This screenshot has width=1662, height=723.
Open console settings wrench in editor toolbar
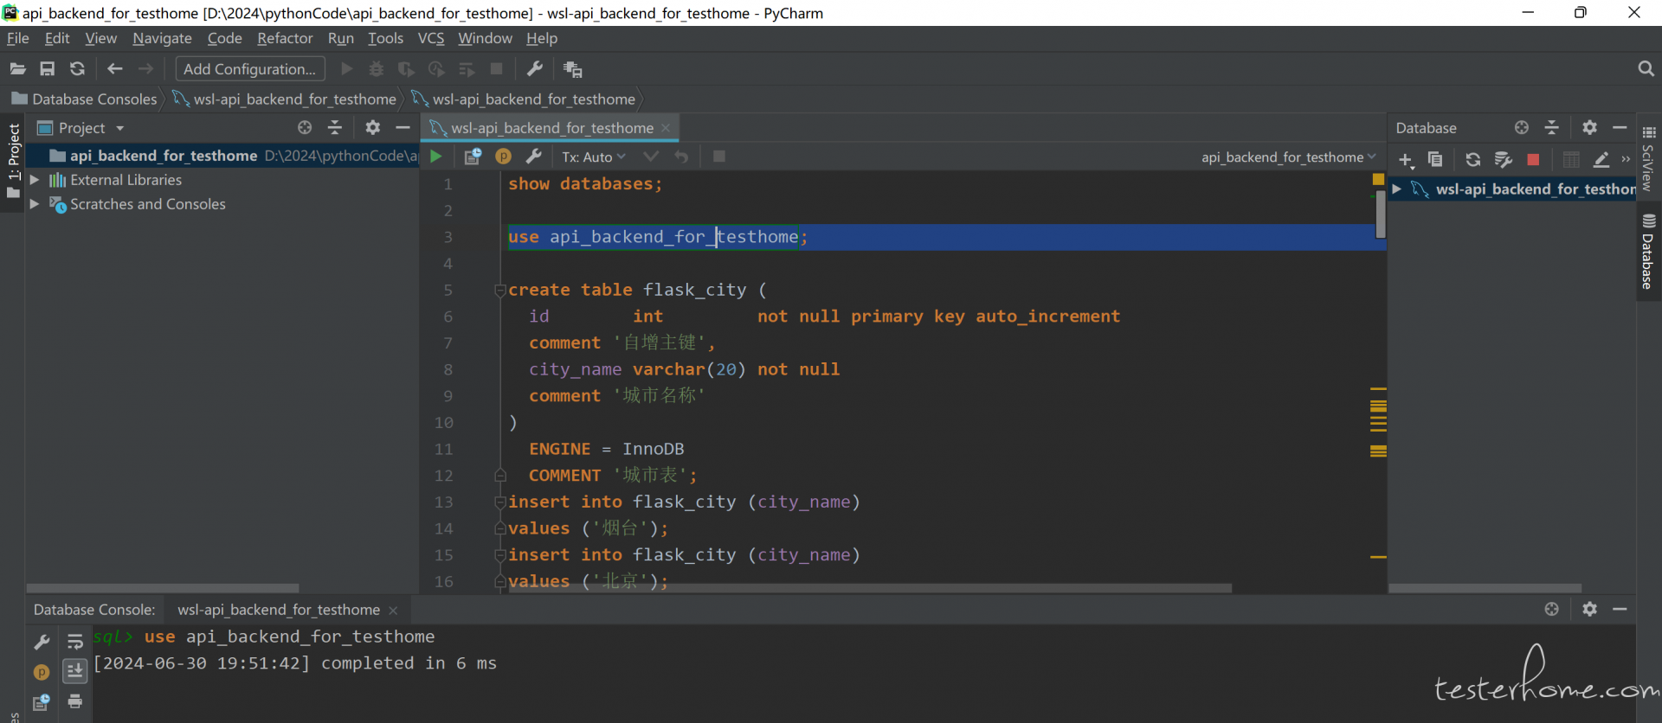coord(534,157)
